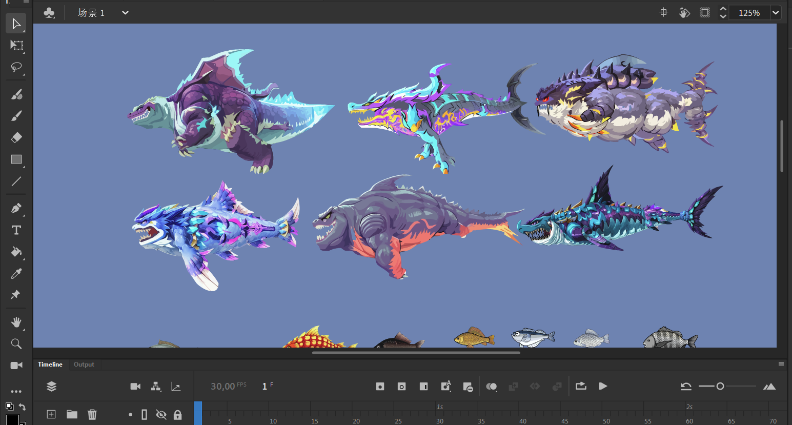Expand the 125% zoom level dropdown

pos(776,13)
